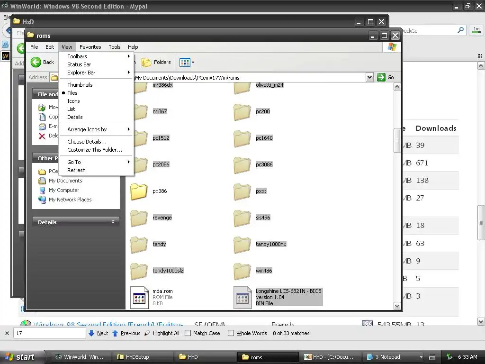Open the Favorites menu

(x=90, y=47)
